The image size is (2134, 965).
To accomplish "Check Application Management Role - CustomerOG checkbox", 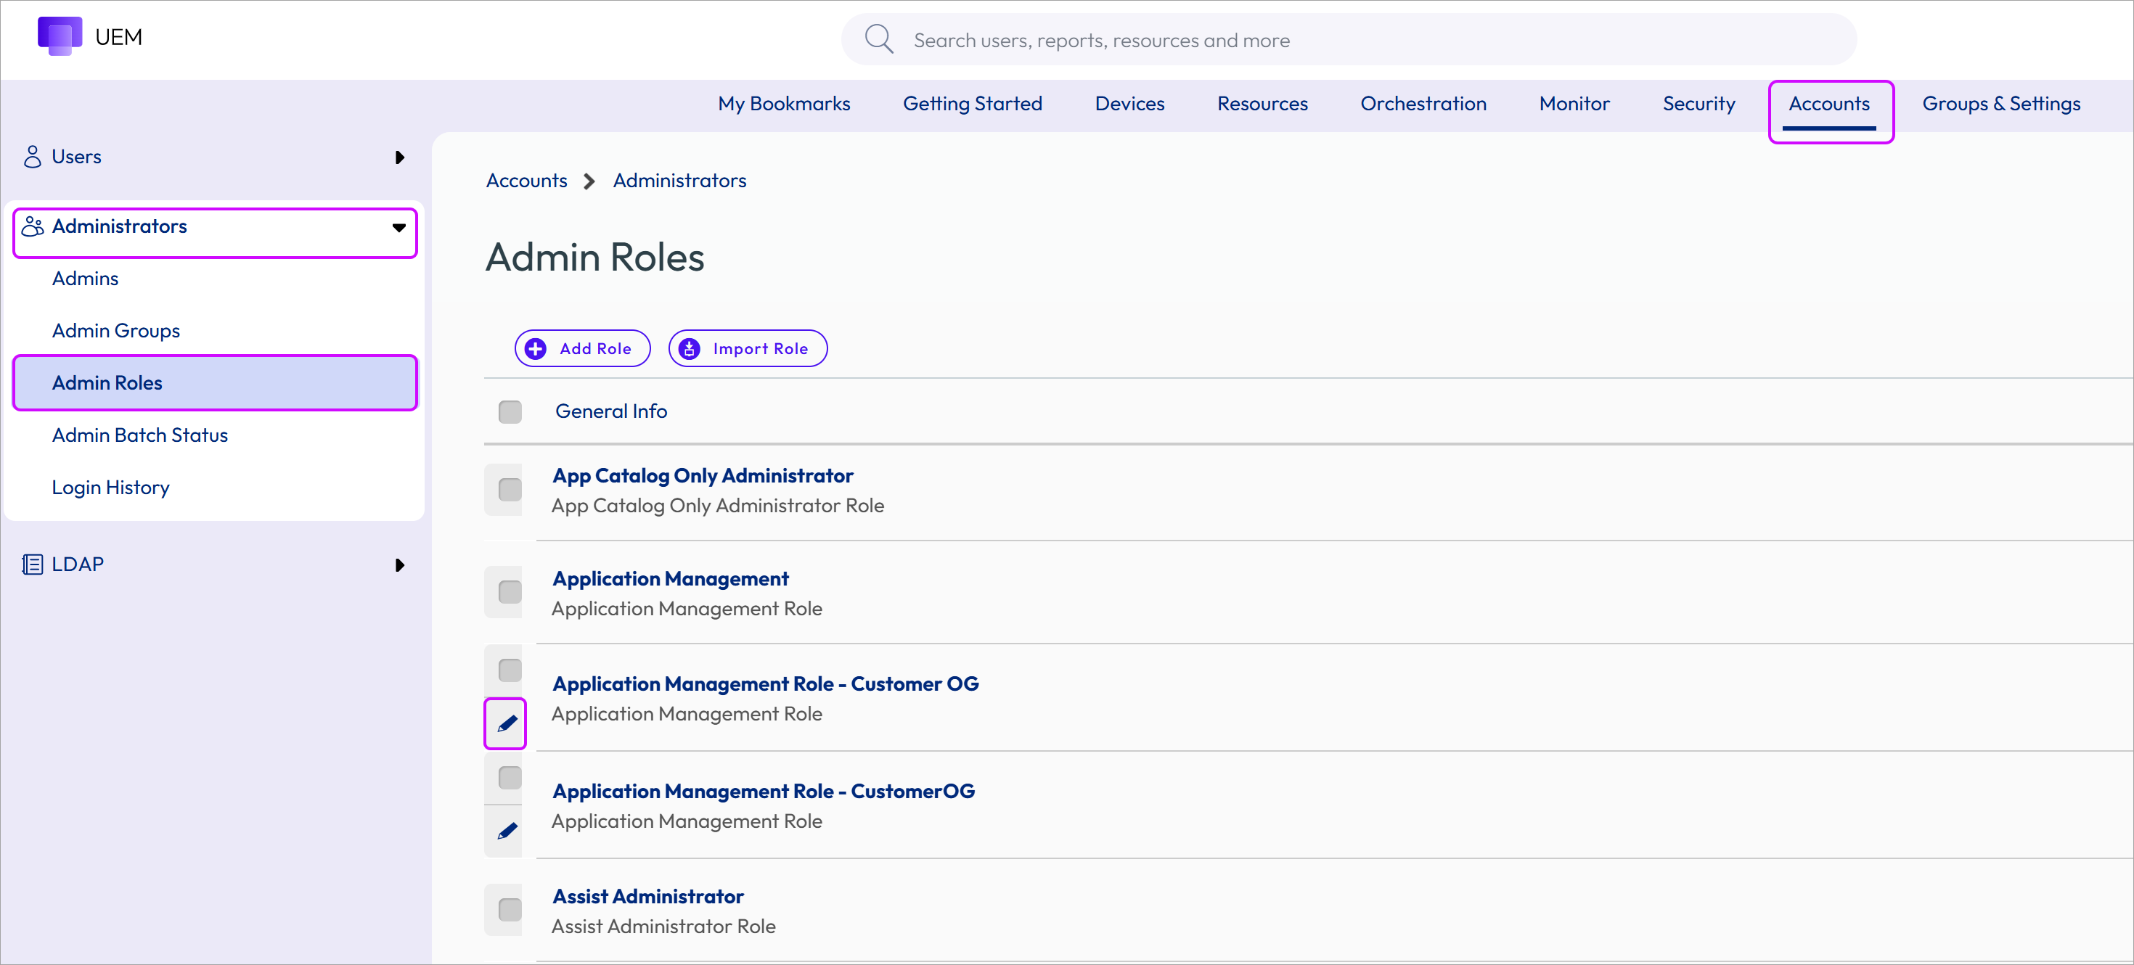I will pyautogui.click(x=510, y=778).
